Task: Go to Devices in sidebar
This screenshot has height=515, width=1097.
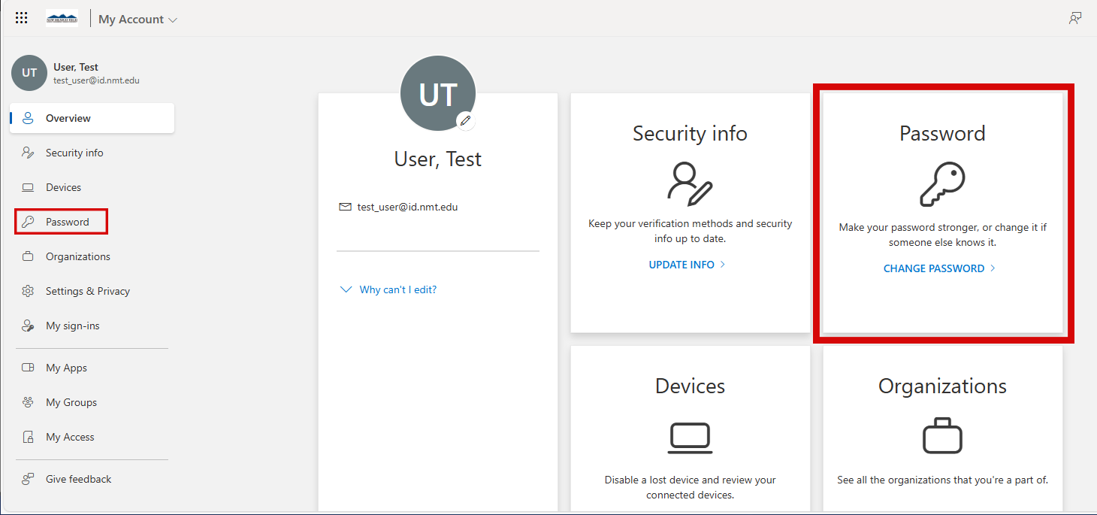Action: 63,187
